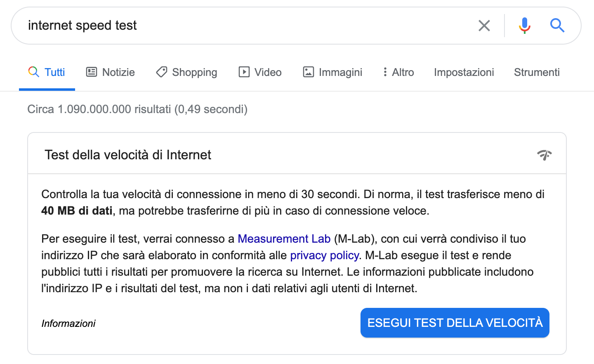Clear the search query with the X icon

pos(484,26)
